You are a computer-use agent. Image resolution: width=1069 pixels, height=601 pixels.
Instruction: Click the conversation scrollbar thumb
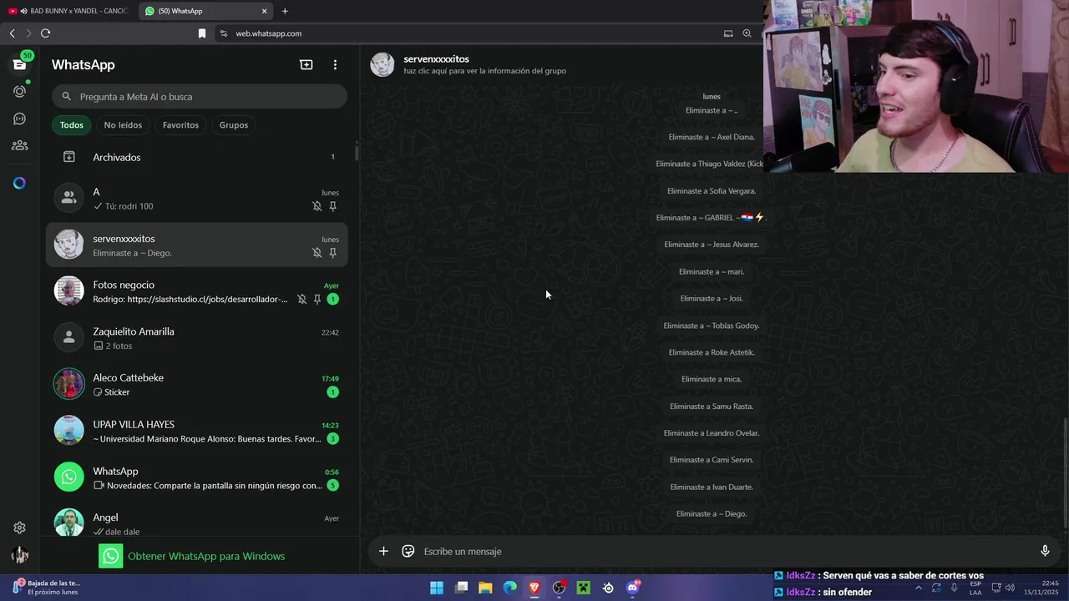pyautogui.click(x=1066, y=472)
